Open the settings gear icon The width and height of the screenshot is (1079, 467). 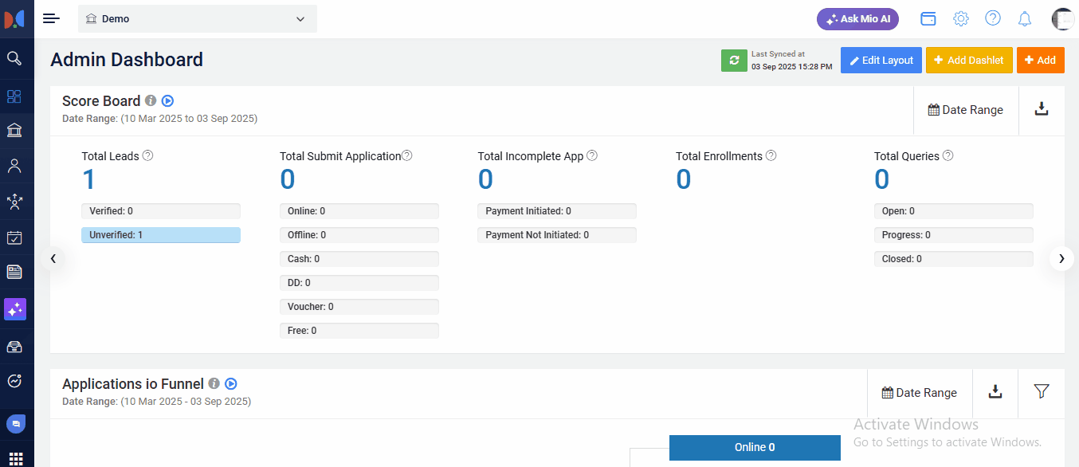tap(961, 18)
